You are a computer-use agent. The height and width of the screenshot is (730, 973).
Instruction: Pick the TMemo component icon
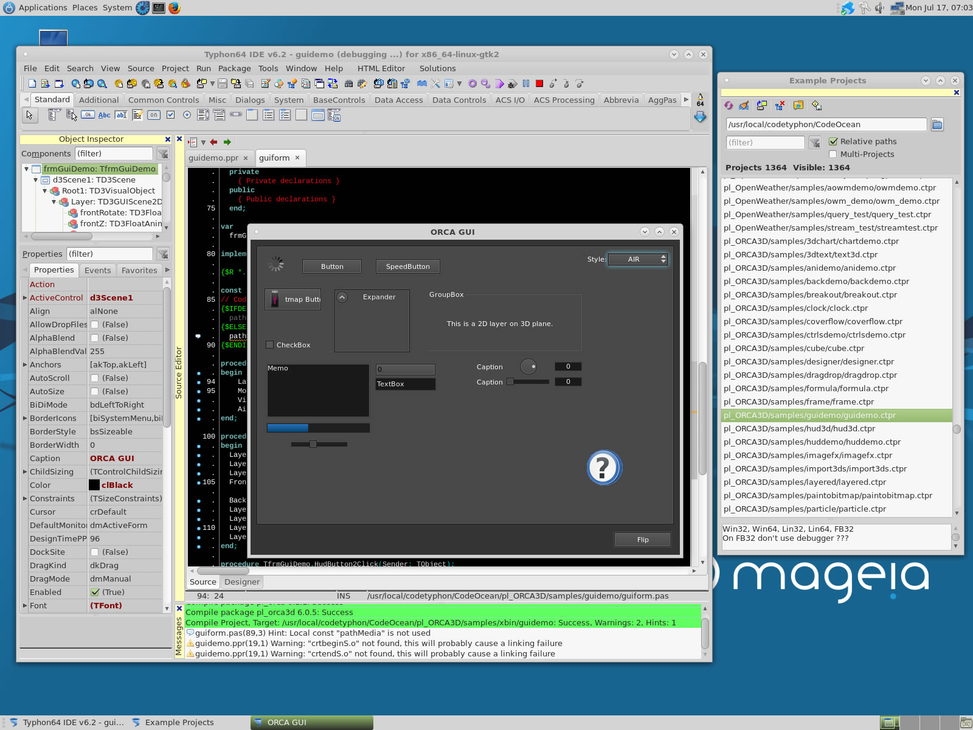pyautogui.click(x=137, y=115)
